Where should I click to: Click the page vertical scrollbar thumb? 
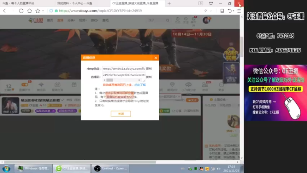pyautogui.click(x=242, y=47)
